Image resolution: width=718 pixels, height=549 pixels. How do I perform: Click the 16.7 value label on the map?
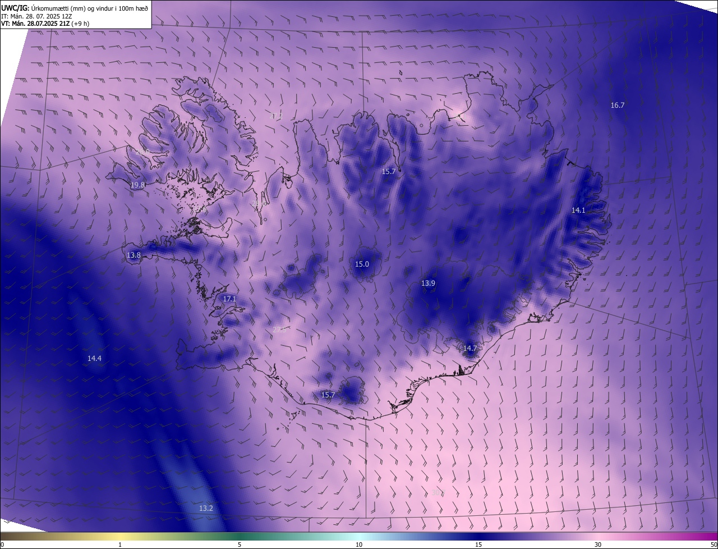618,105
